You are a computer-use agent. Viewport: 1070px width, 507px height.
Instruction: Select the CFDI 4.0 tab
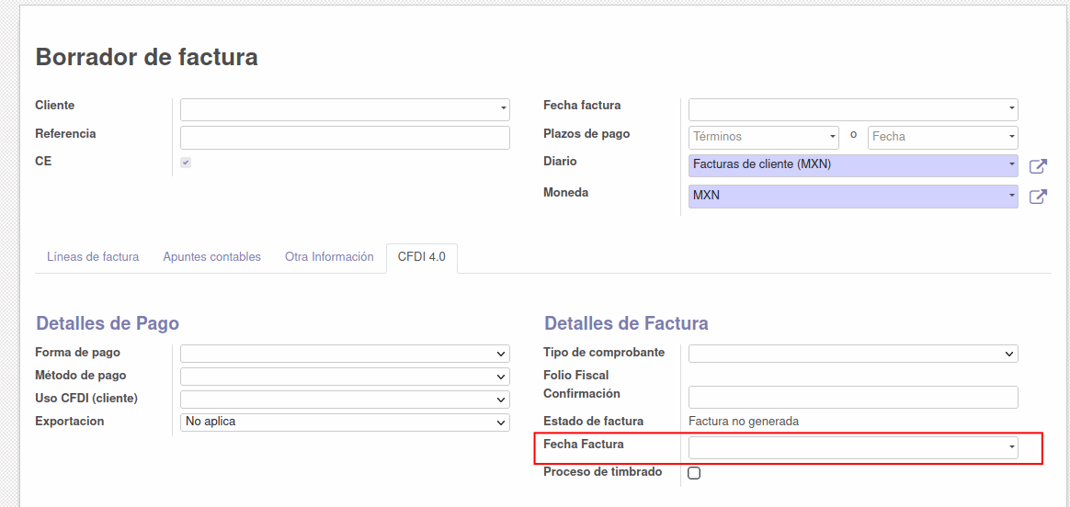[x=422, y=257]
